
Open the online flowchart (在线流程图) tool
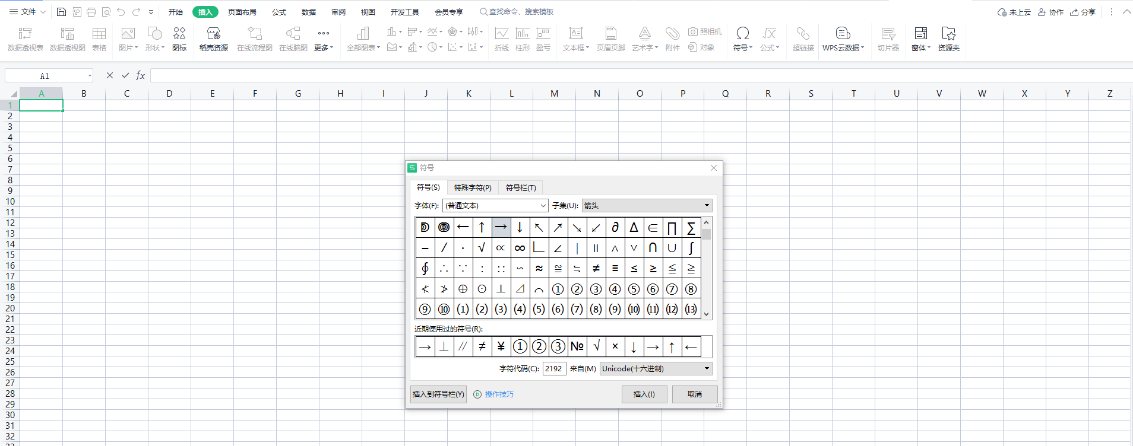point(254,39)
